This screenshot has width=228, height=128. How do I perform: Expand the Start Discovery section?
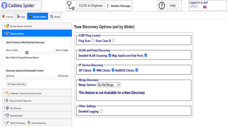tap(37, 108)
